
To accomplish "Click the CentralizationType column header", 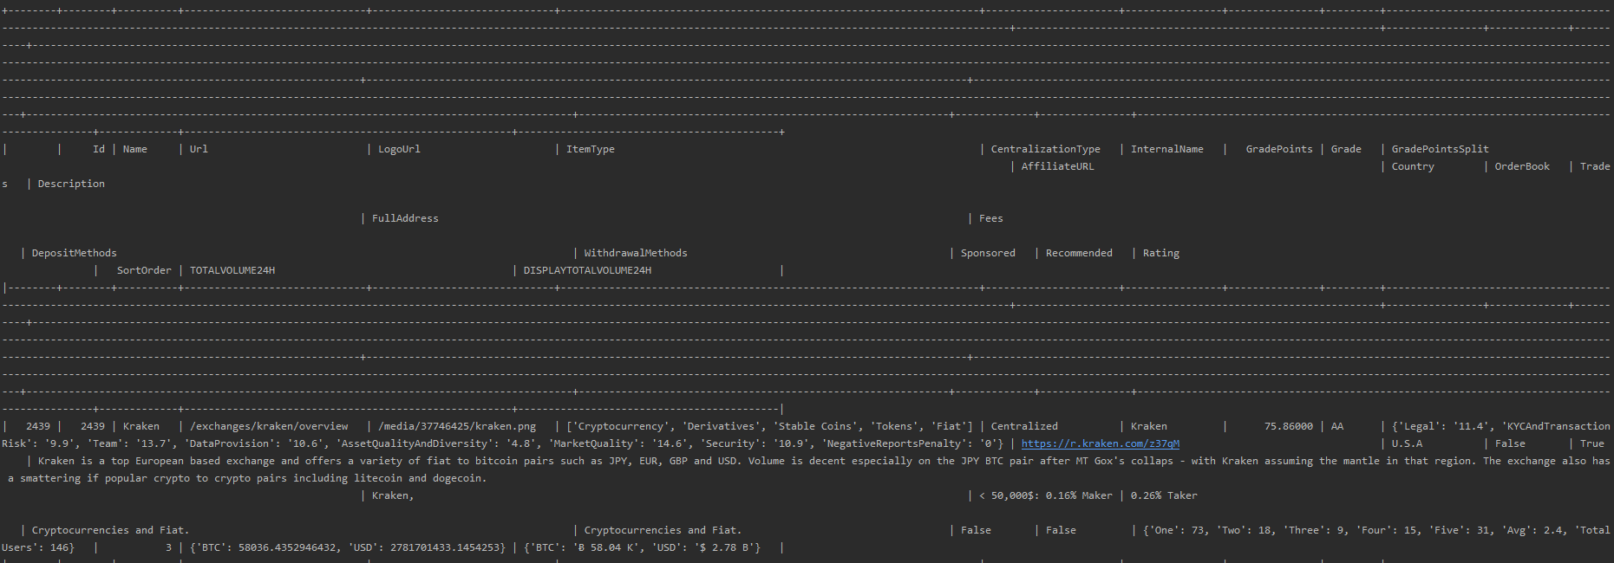I will [x=1046, y=149].
